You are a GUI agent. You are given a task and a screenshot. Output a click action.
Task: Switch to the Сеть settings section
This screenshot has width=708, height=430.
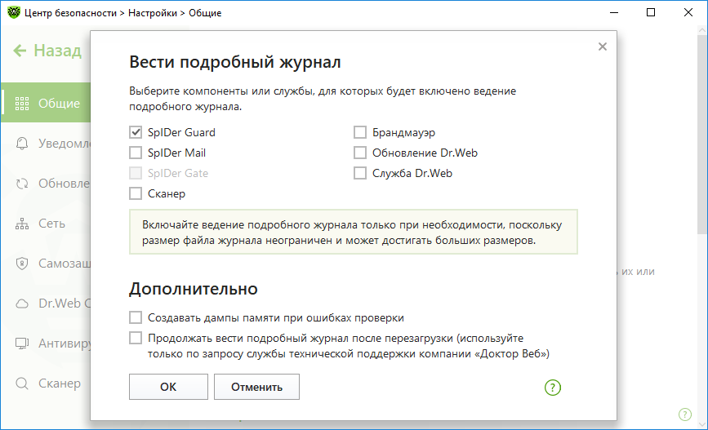click(51, 224)
